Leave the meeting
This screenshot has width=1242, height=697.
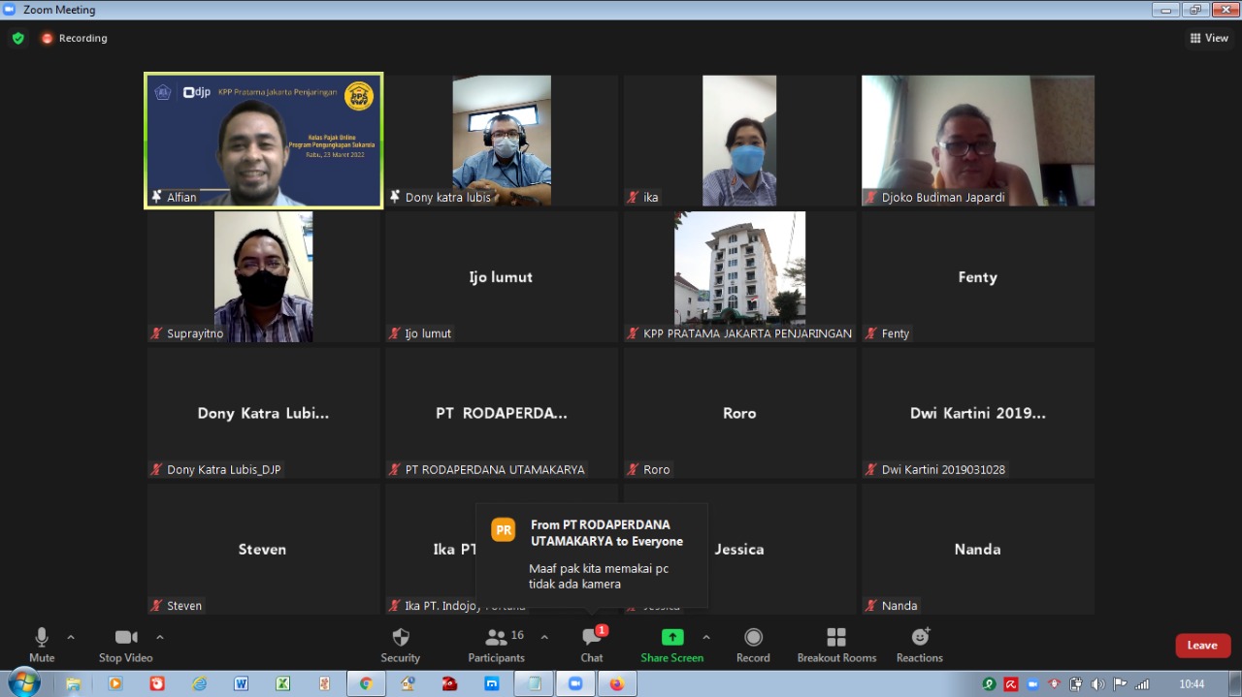point(1202,646)
